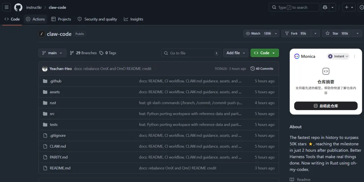The width and height of the screenshot is (364, 182).
Task: Expand the Watch options dropdown arrow
Action: 276,33
